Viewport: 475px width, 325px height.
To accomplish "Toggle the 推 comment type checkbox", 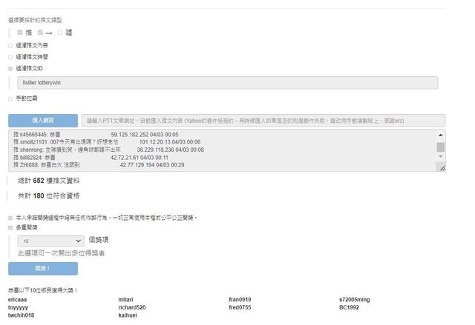I will pyautogui.click(x=20, y=33).
